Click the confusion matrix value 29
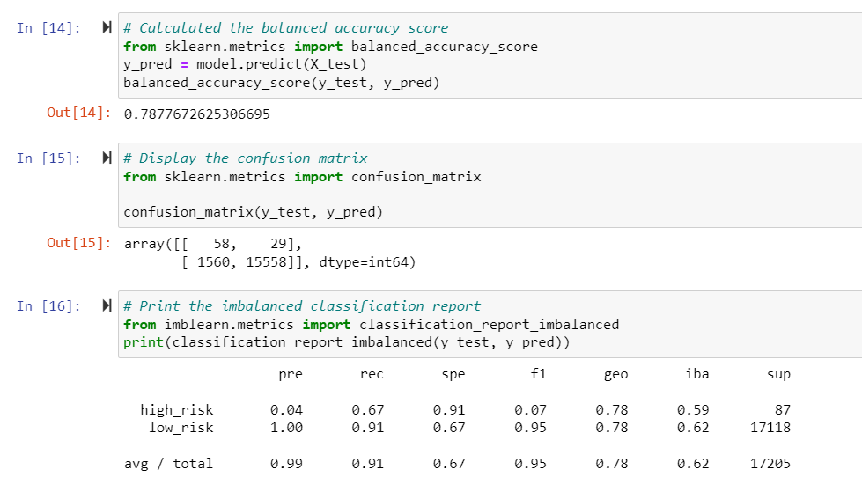This screenshot has height=492, width=862. (278, 244)
